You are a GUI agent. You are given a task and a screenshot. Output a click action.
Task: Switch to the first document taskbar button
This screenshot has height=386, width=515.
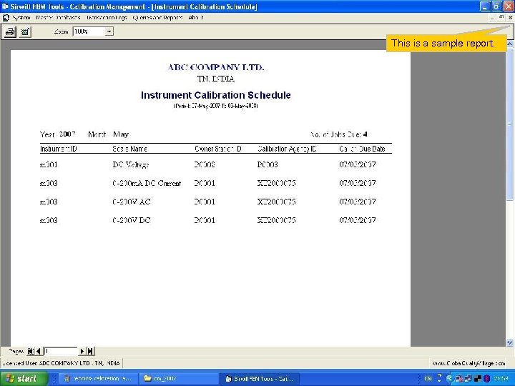[97, 379]
